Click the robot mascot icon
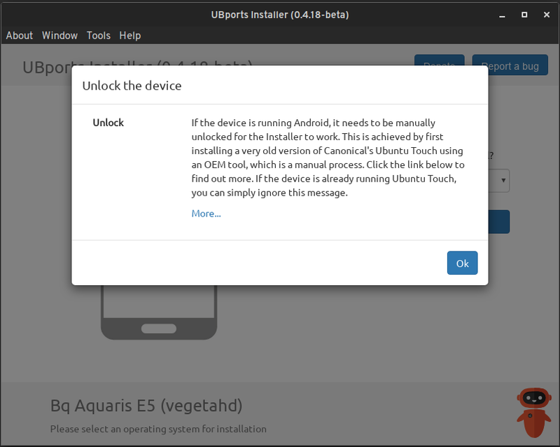This screenshot has height=447, width=560. 533,412
